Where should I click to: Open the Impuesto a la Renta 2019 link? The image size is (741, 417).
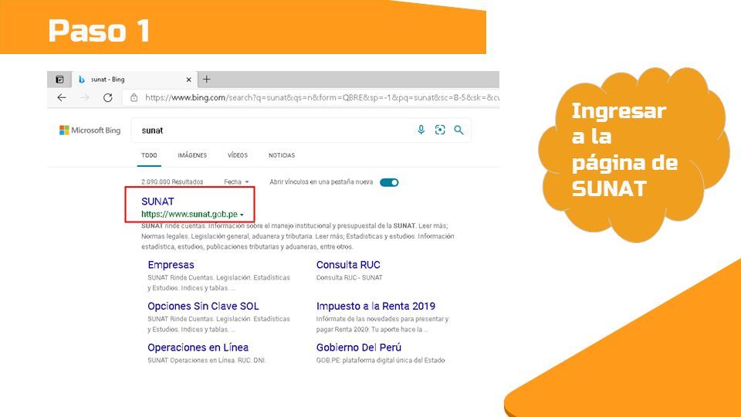376,306
